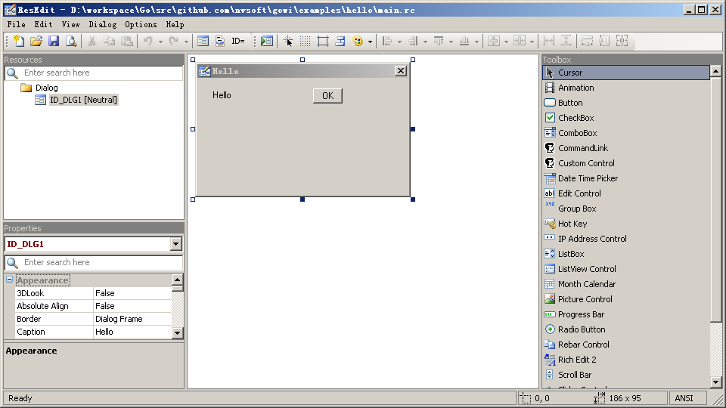Image resolution: width=726 pixels, height=408 pixels.
Task: Pick the IP Address Control tool
Action: coord(626,239)
